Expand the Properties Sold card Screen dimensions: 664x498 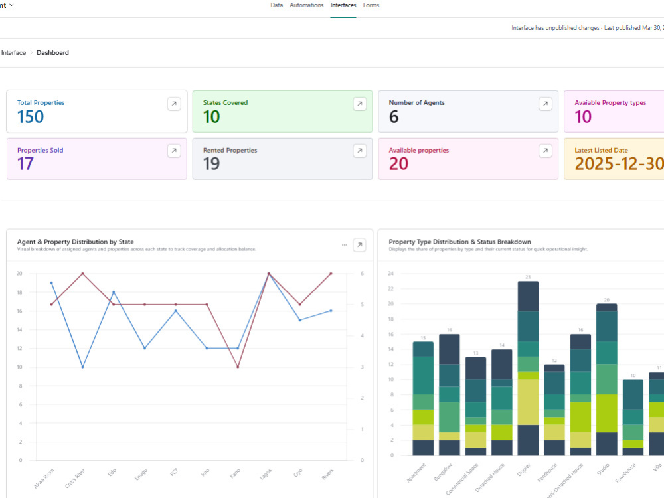[174, 151]
